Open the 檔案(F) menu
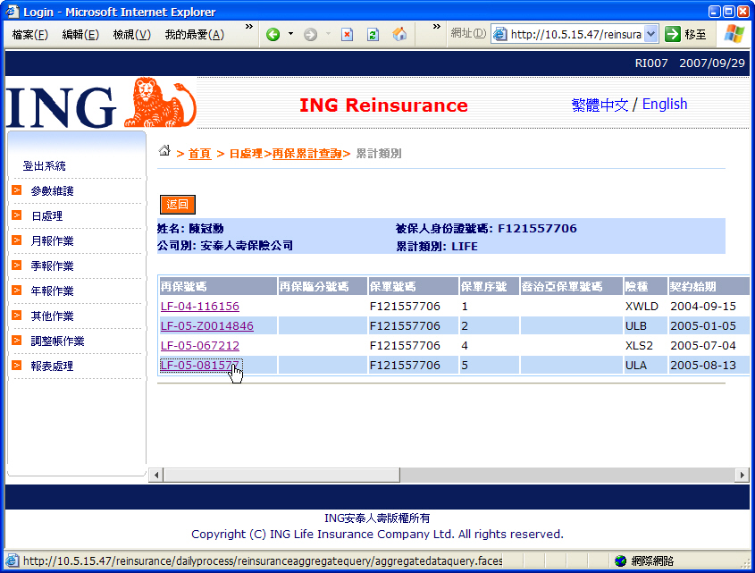The height and width of the screenshot is (573, 755). (29, 35)
